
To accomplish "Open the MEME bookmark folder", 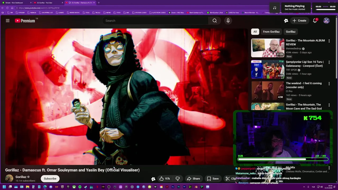I will click(x=107, y=13).
